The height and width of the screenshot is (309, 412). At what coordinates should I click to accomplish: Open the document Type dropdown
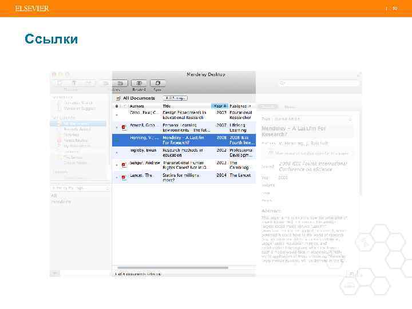point(312,119)
